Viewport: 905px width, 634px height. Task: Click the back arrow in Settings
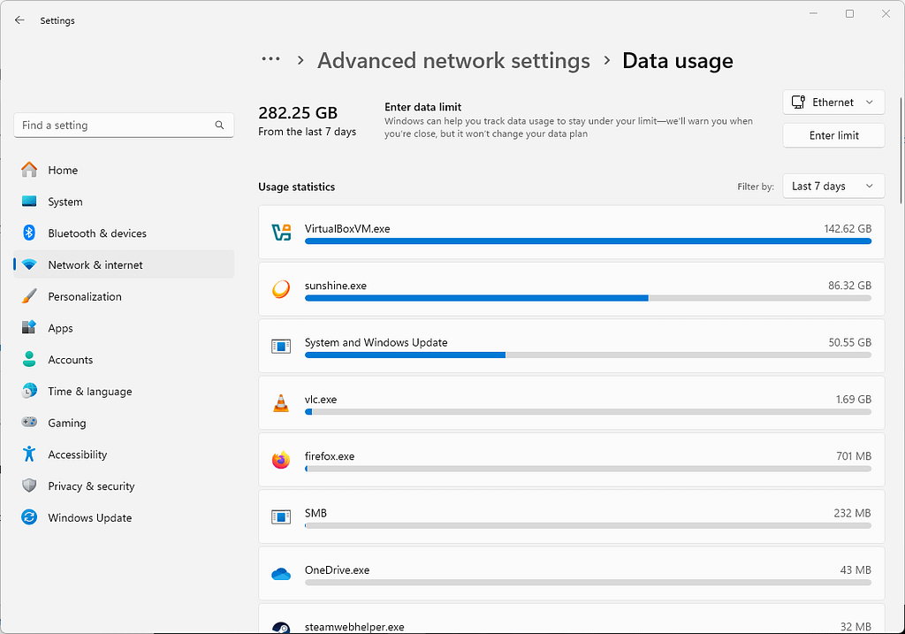tap(19, 19)
